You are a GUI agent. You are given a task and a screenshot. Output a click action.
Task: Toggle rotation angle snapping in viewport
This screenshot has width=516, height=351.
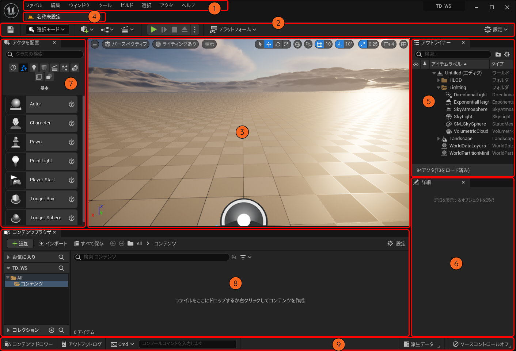[340, 44]
